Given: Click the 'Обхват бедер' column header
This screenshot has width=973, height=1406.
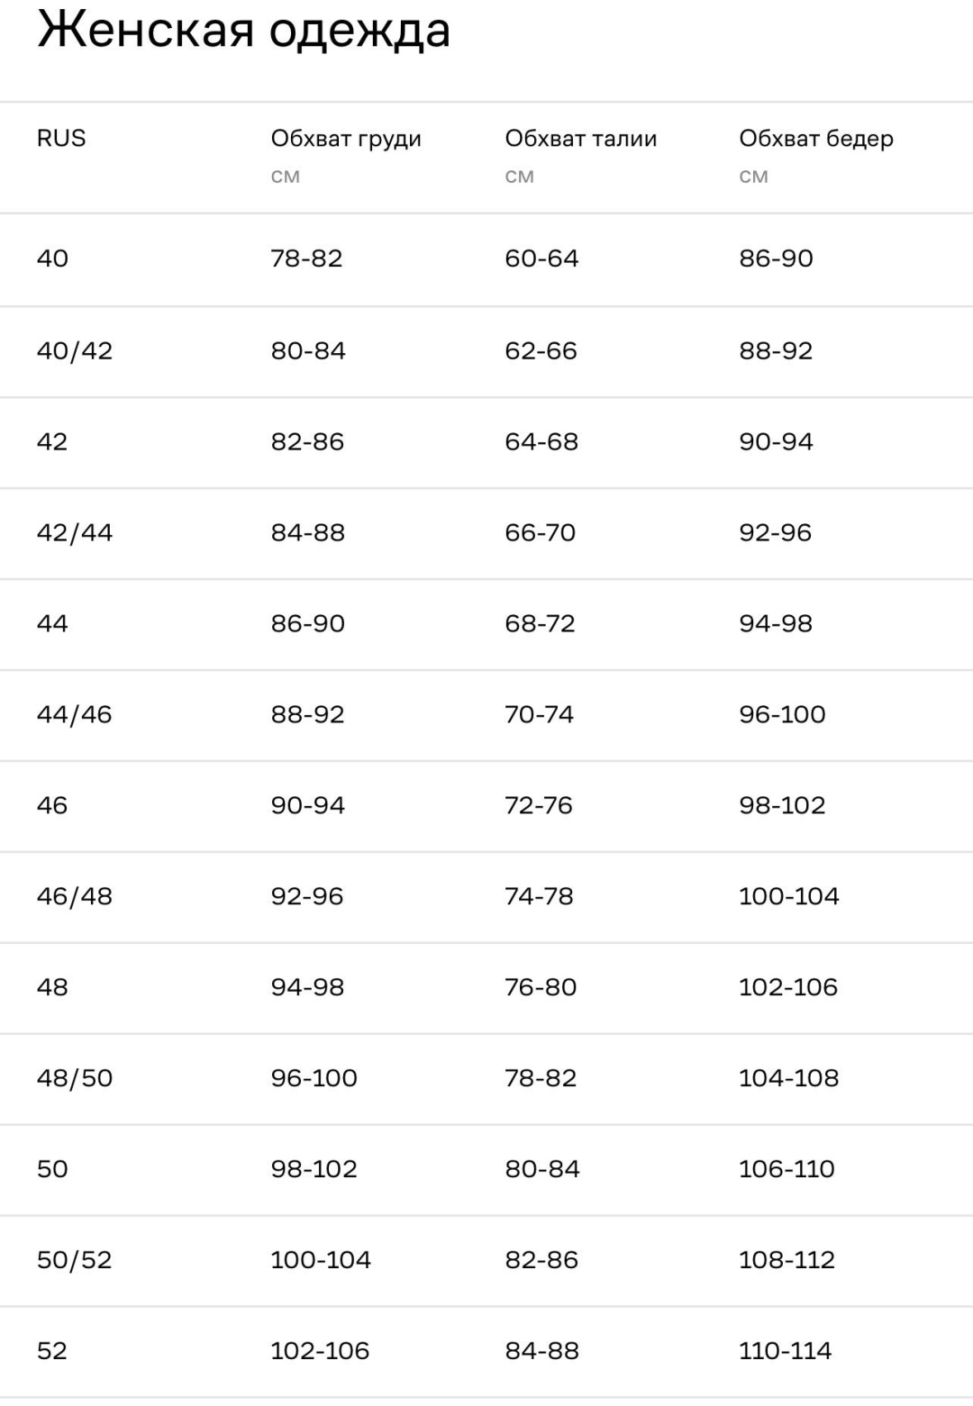Looking at the screenshot, I should pos(816,140).
